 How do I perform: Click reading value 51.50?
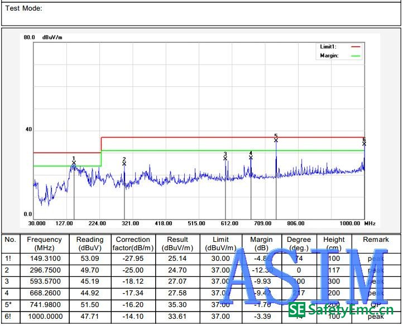pyautogui.click(x=90, y=305)
